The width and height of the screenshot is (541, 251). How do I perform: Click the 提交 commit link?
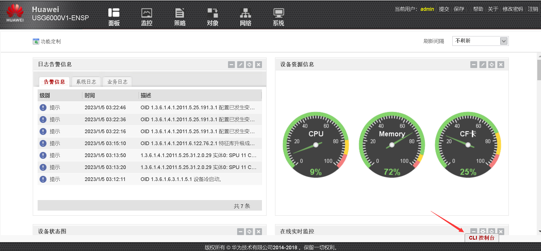coord(444,9)
